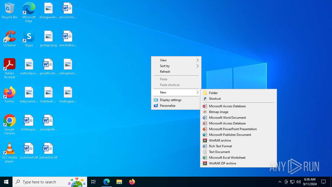Image resolution: width=332 pixels, height=187 pixels.
Task: Open File Explorer from the taskbar
Action: (119, 182)
